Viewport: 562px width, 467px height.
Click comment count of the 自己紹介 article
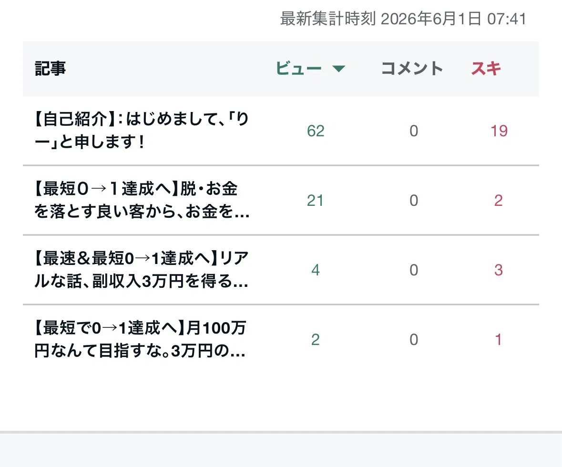click(x=414, y=131)
